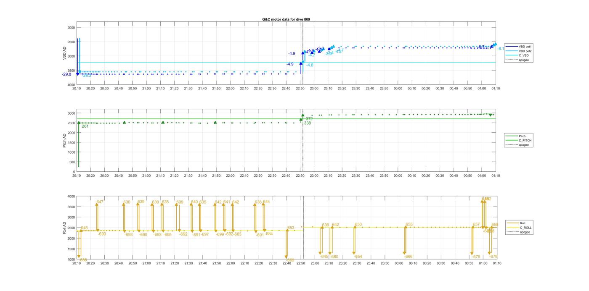Click the "647" roll value label
Image resolution: width=589 pixels, height=291 pixels.
tap(100, 202)
